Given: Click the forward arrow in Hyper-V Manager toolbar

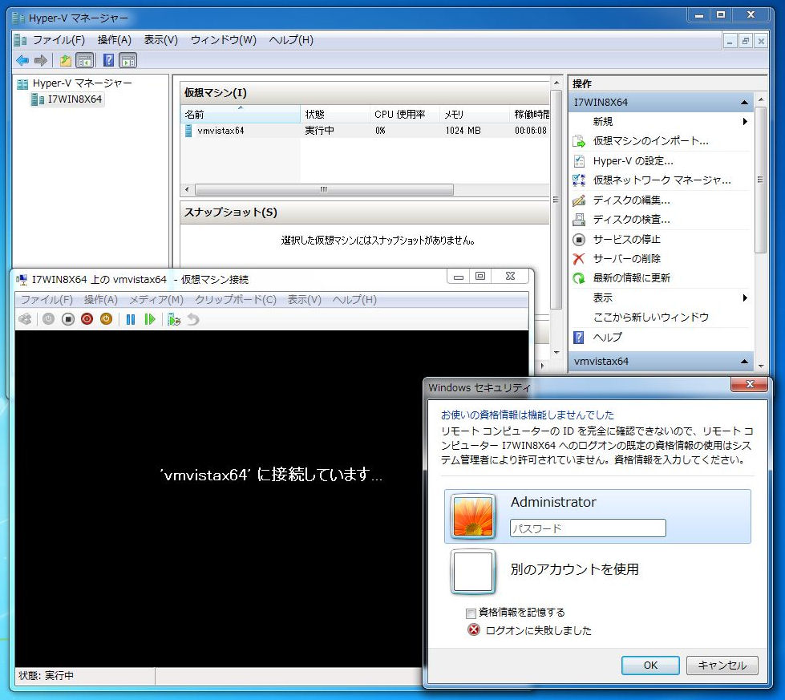Looking at the screenshot, I should coord(41,61).
